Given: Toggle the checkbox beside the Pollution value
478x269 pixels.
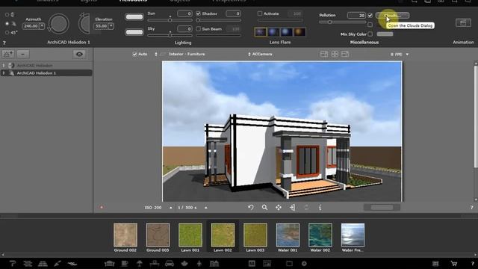Looking at the screenshot, I should click(370, 15).
